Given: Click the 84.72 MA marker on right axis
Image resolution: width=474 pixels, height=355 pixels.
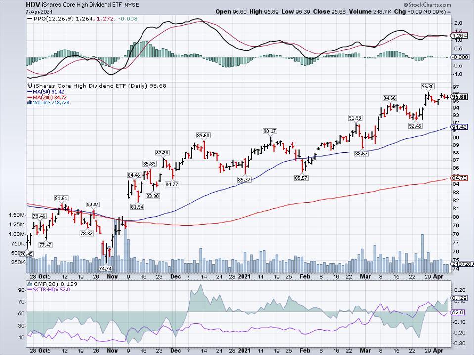Looking at the screenshot, I should point(460,177).
